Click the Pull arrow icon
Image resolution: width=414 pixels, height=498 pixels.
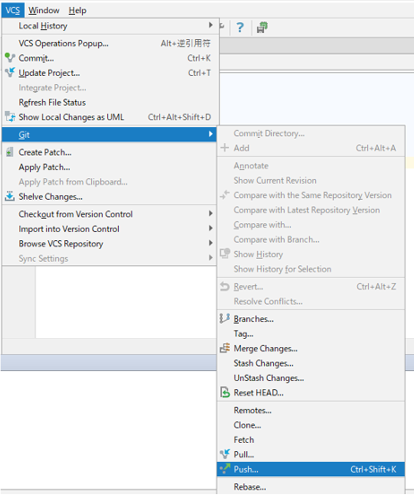225,454
